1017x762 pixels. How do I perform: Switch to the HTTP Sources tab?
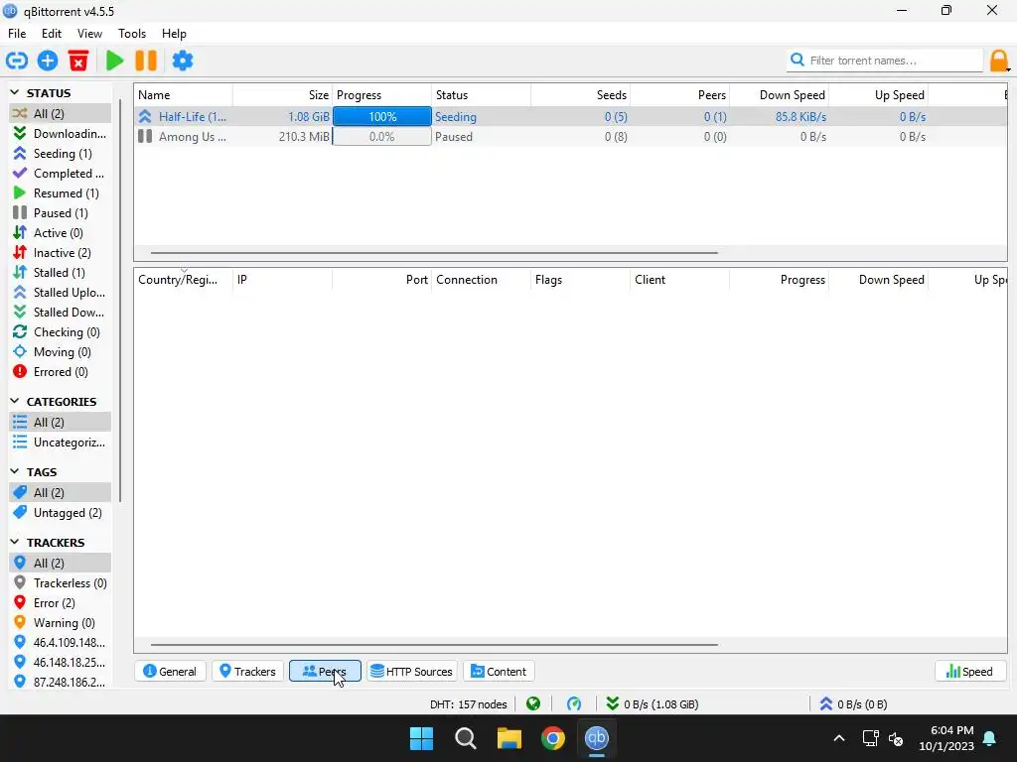412,672
